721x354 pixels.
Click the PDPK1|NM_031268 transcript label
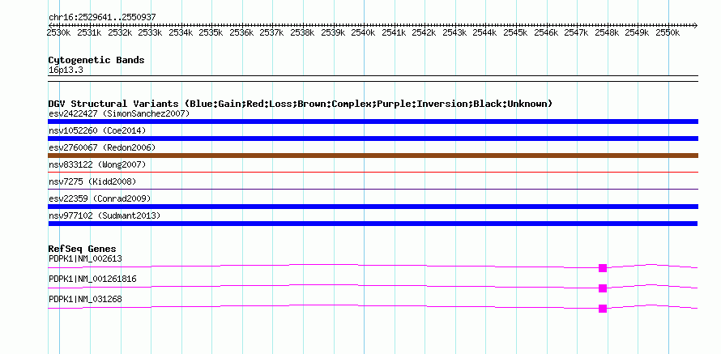click(x=86, y=299)
